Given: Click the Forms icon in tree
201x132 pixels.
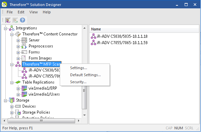Looking at the screenshot, I should point(24,52).
